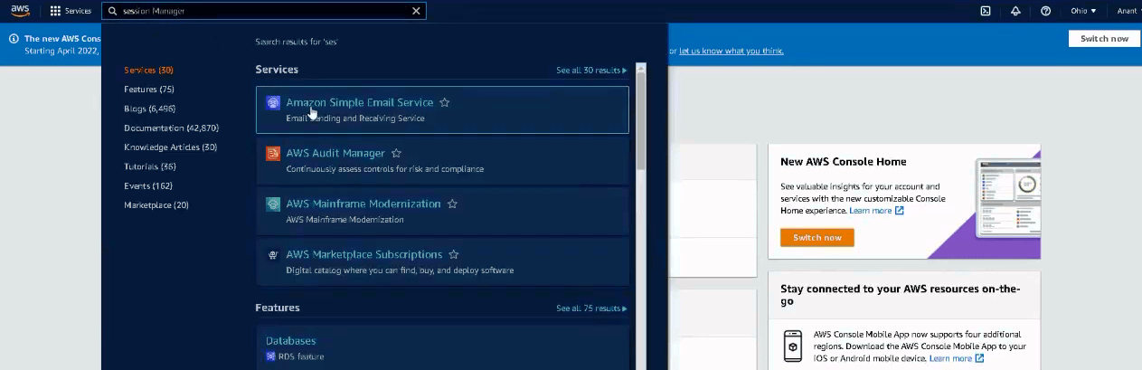
Task: Click the Mainframe Modernization service icon
Action: [273, 204]
